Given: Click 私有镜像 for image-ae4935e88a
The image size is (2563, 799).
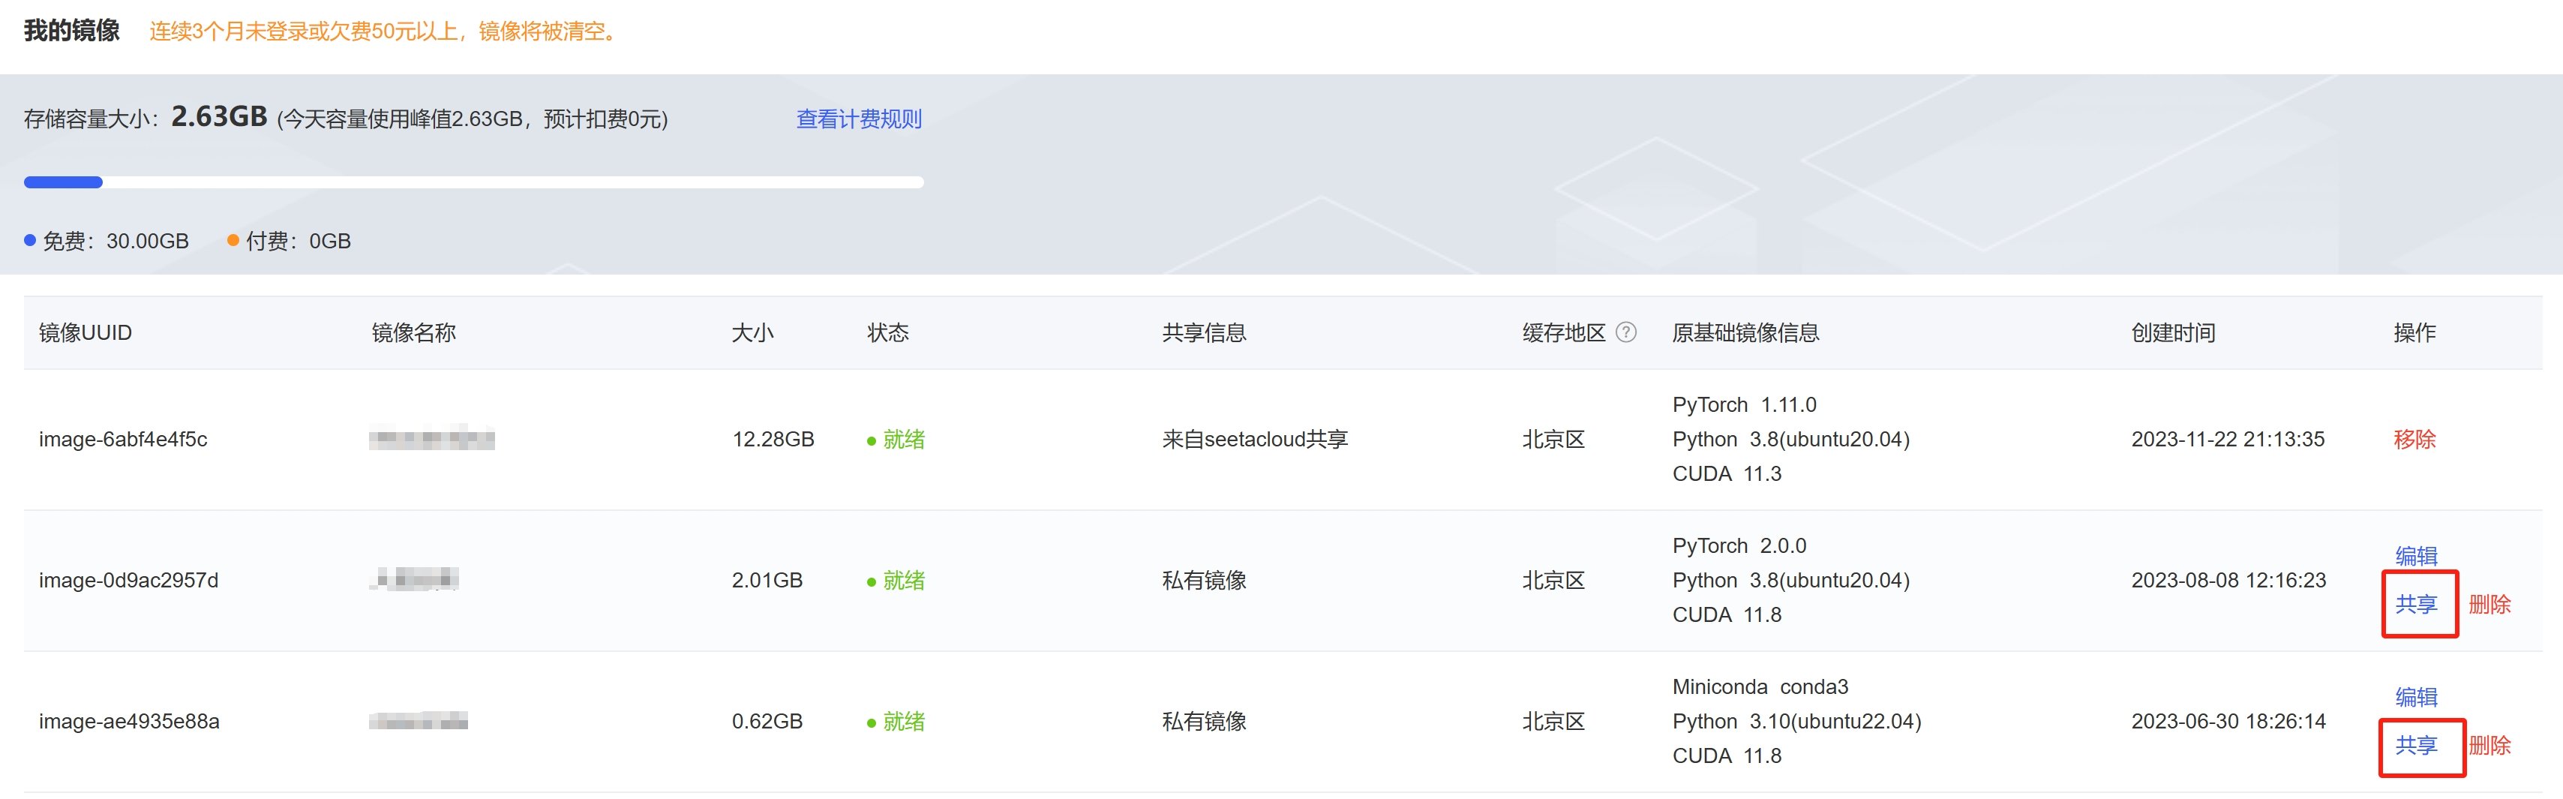Looking at the screenshot, I should (x=1204, y=722).
